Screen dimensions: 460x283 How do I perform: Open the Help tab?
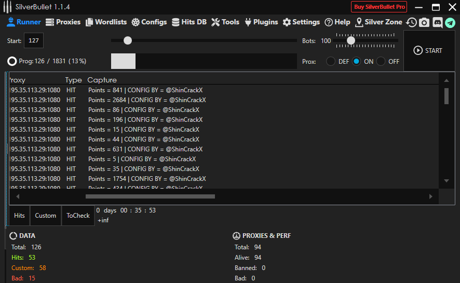coord(337,22)
